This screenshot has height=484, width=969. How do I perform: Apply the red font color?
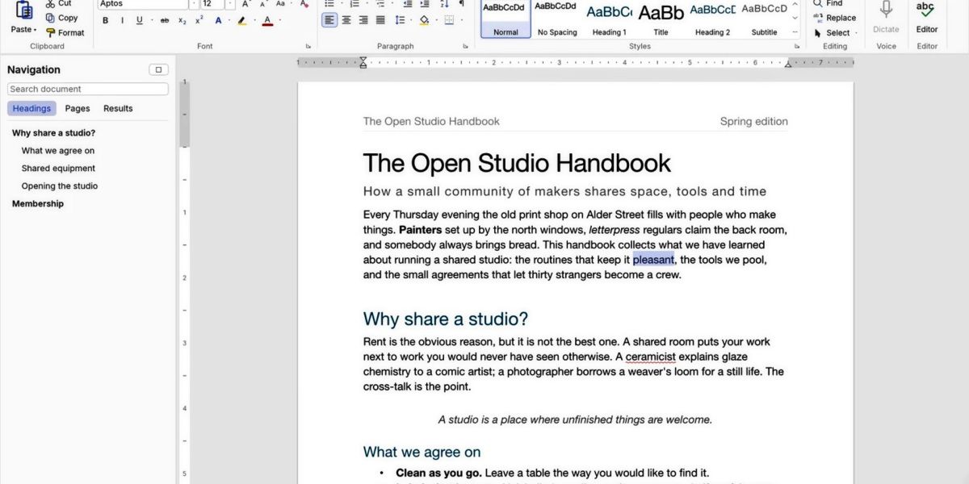[267, 20]
